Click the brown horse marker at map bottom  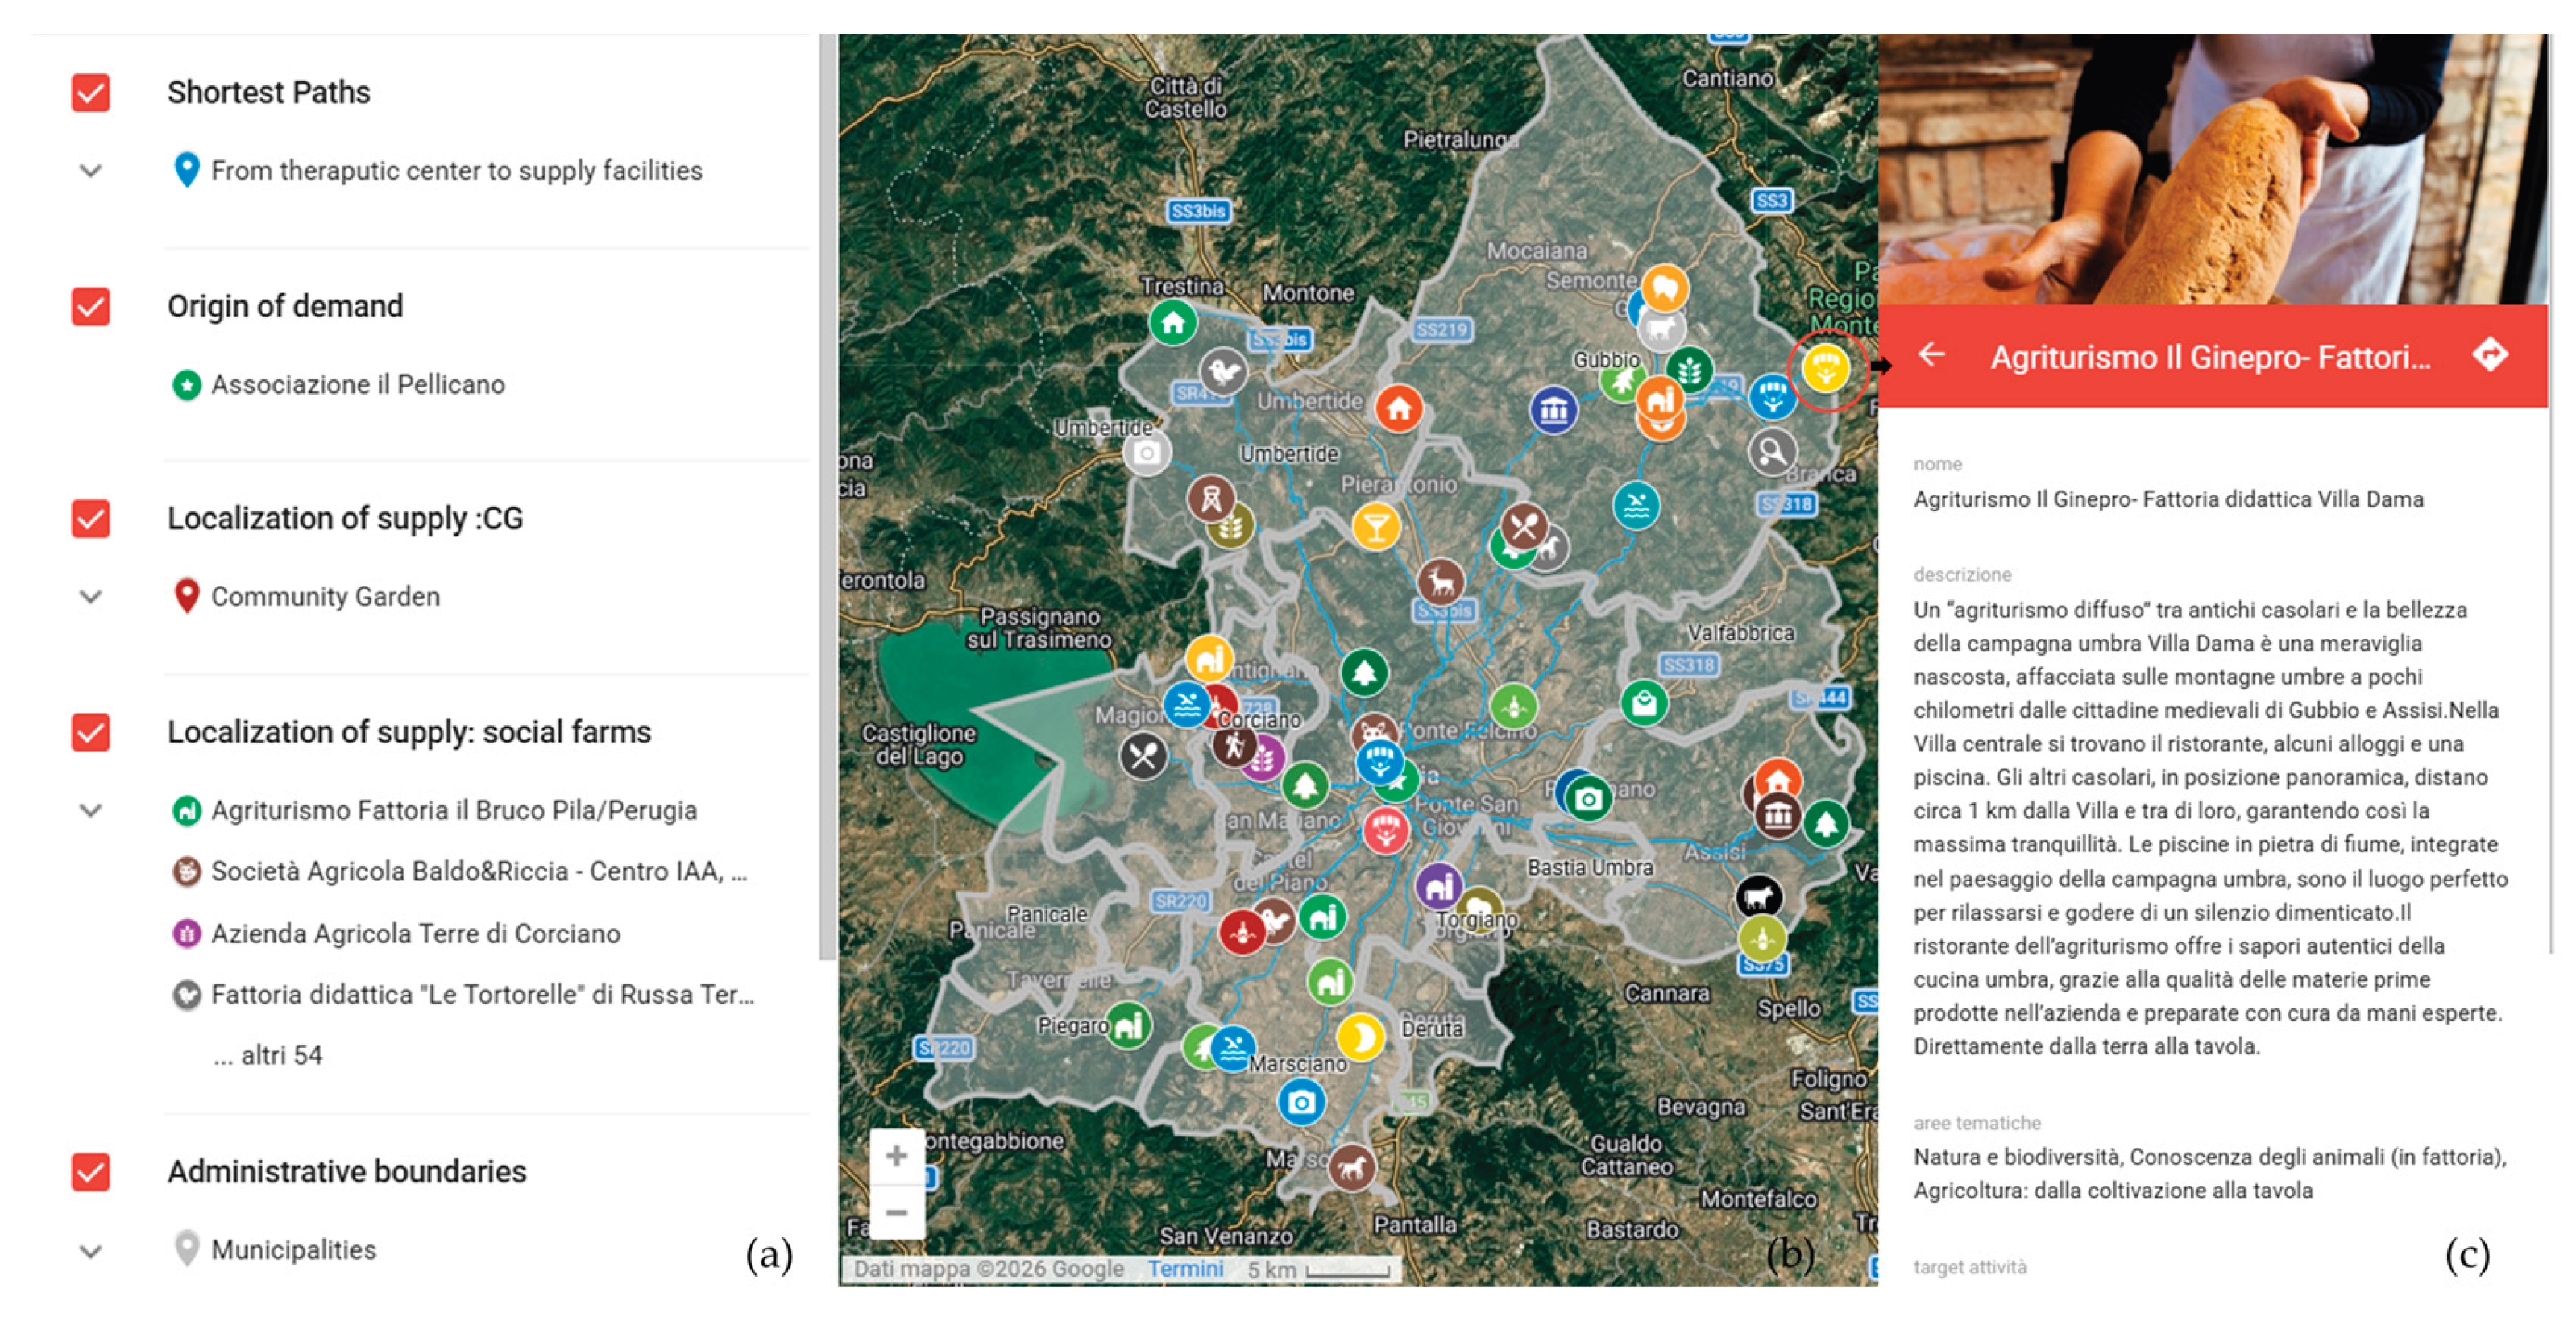pyautogui.click(x=1351, y=1167)
